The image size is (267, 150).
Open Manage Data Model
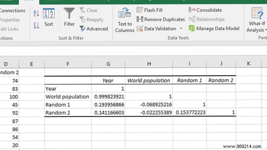pyautogui.click(x=214, y=29)
